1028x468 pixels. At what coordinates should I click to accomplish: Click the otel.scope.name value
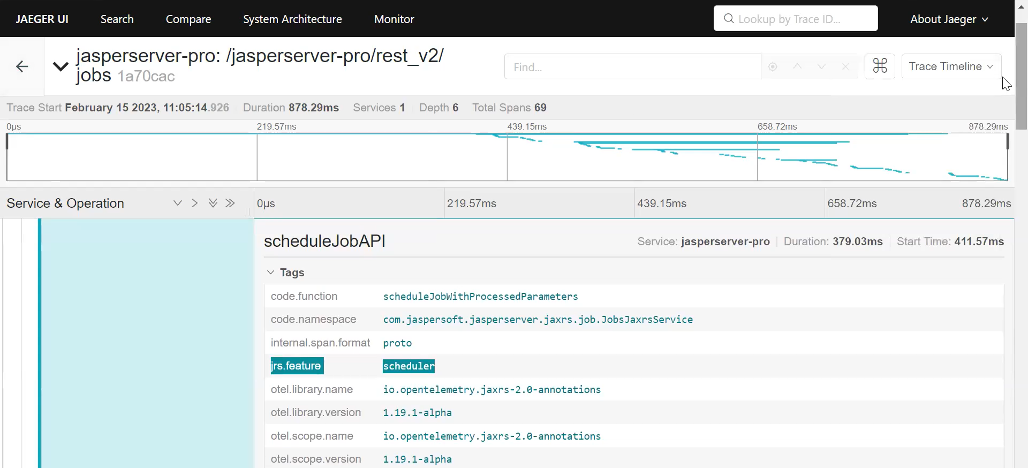click(x=492, y=436)
